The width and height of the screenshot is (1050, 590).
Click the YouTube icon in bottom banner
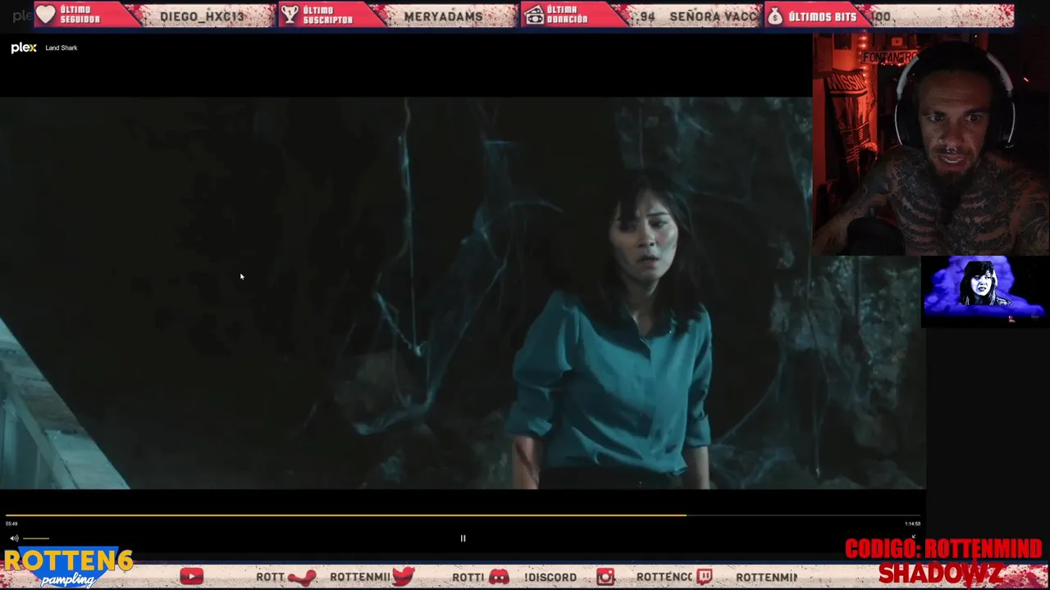click(191, 577)
